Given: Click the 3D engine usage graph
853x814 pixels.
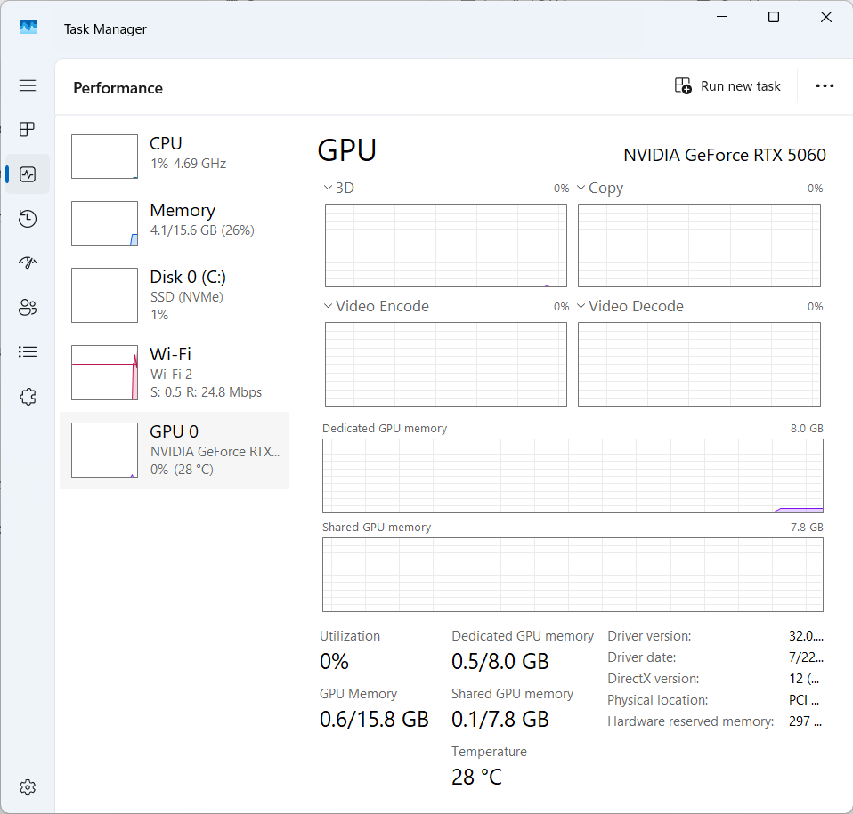Looking at the screenshot, I should click(446, 246).
